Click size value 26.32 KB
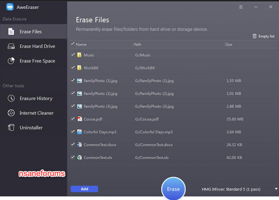Image resolution: width=279 pixels, height=200 pixels. [234, 145]
